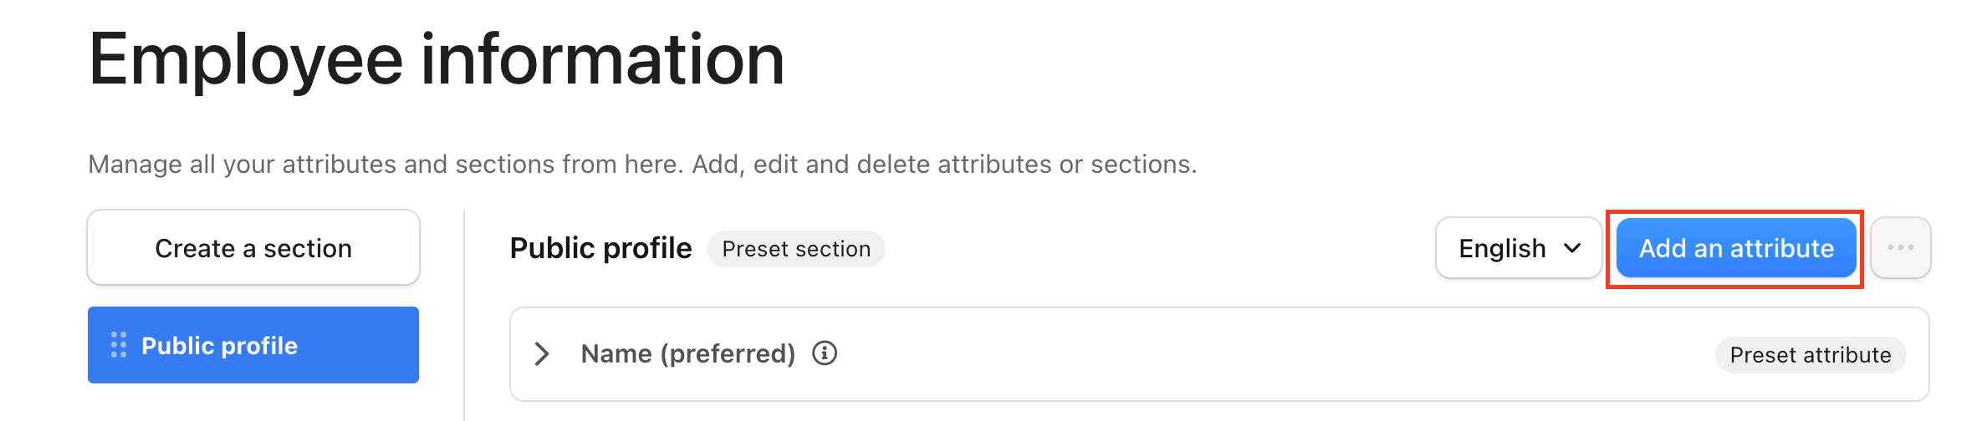Select Public profile in the sidebar
Viewport: 1982px width, 421px height.
coord(253,345)
